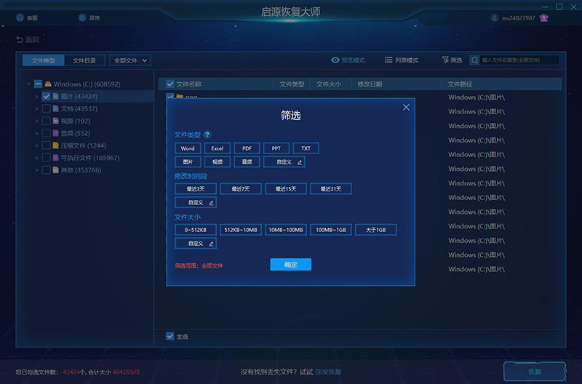Open the 菜单 menu icon

tap(82, 17)
